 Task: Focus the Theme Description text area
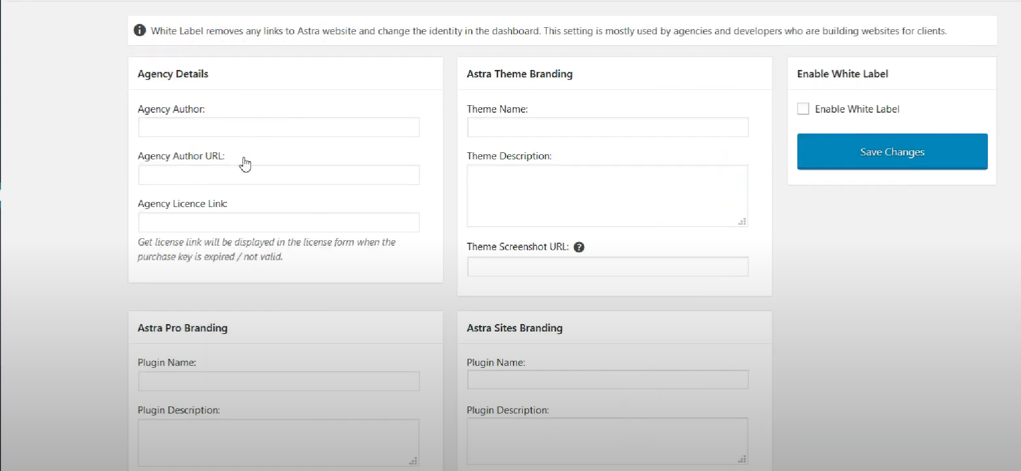pos(607,196)
